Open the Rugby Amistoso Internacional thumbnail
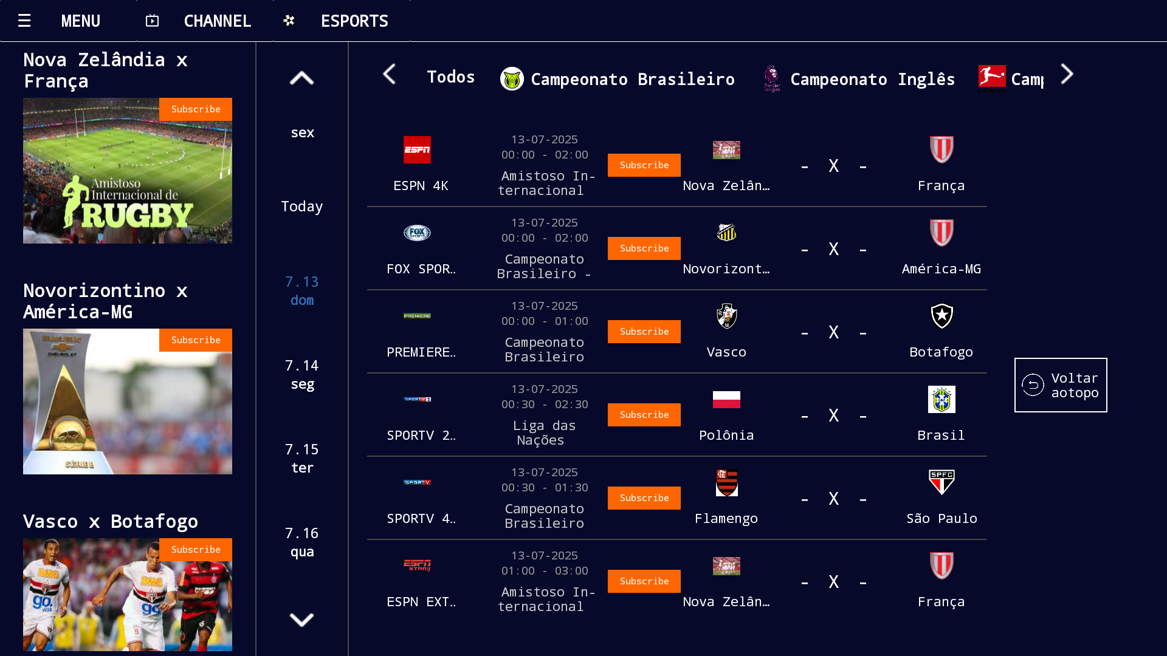1167x656 pixels. point(127,171)
